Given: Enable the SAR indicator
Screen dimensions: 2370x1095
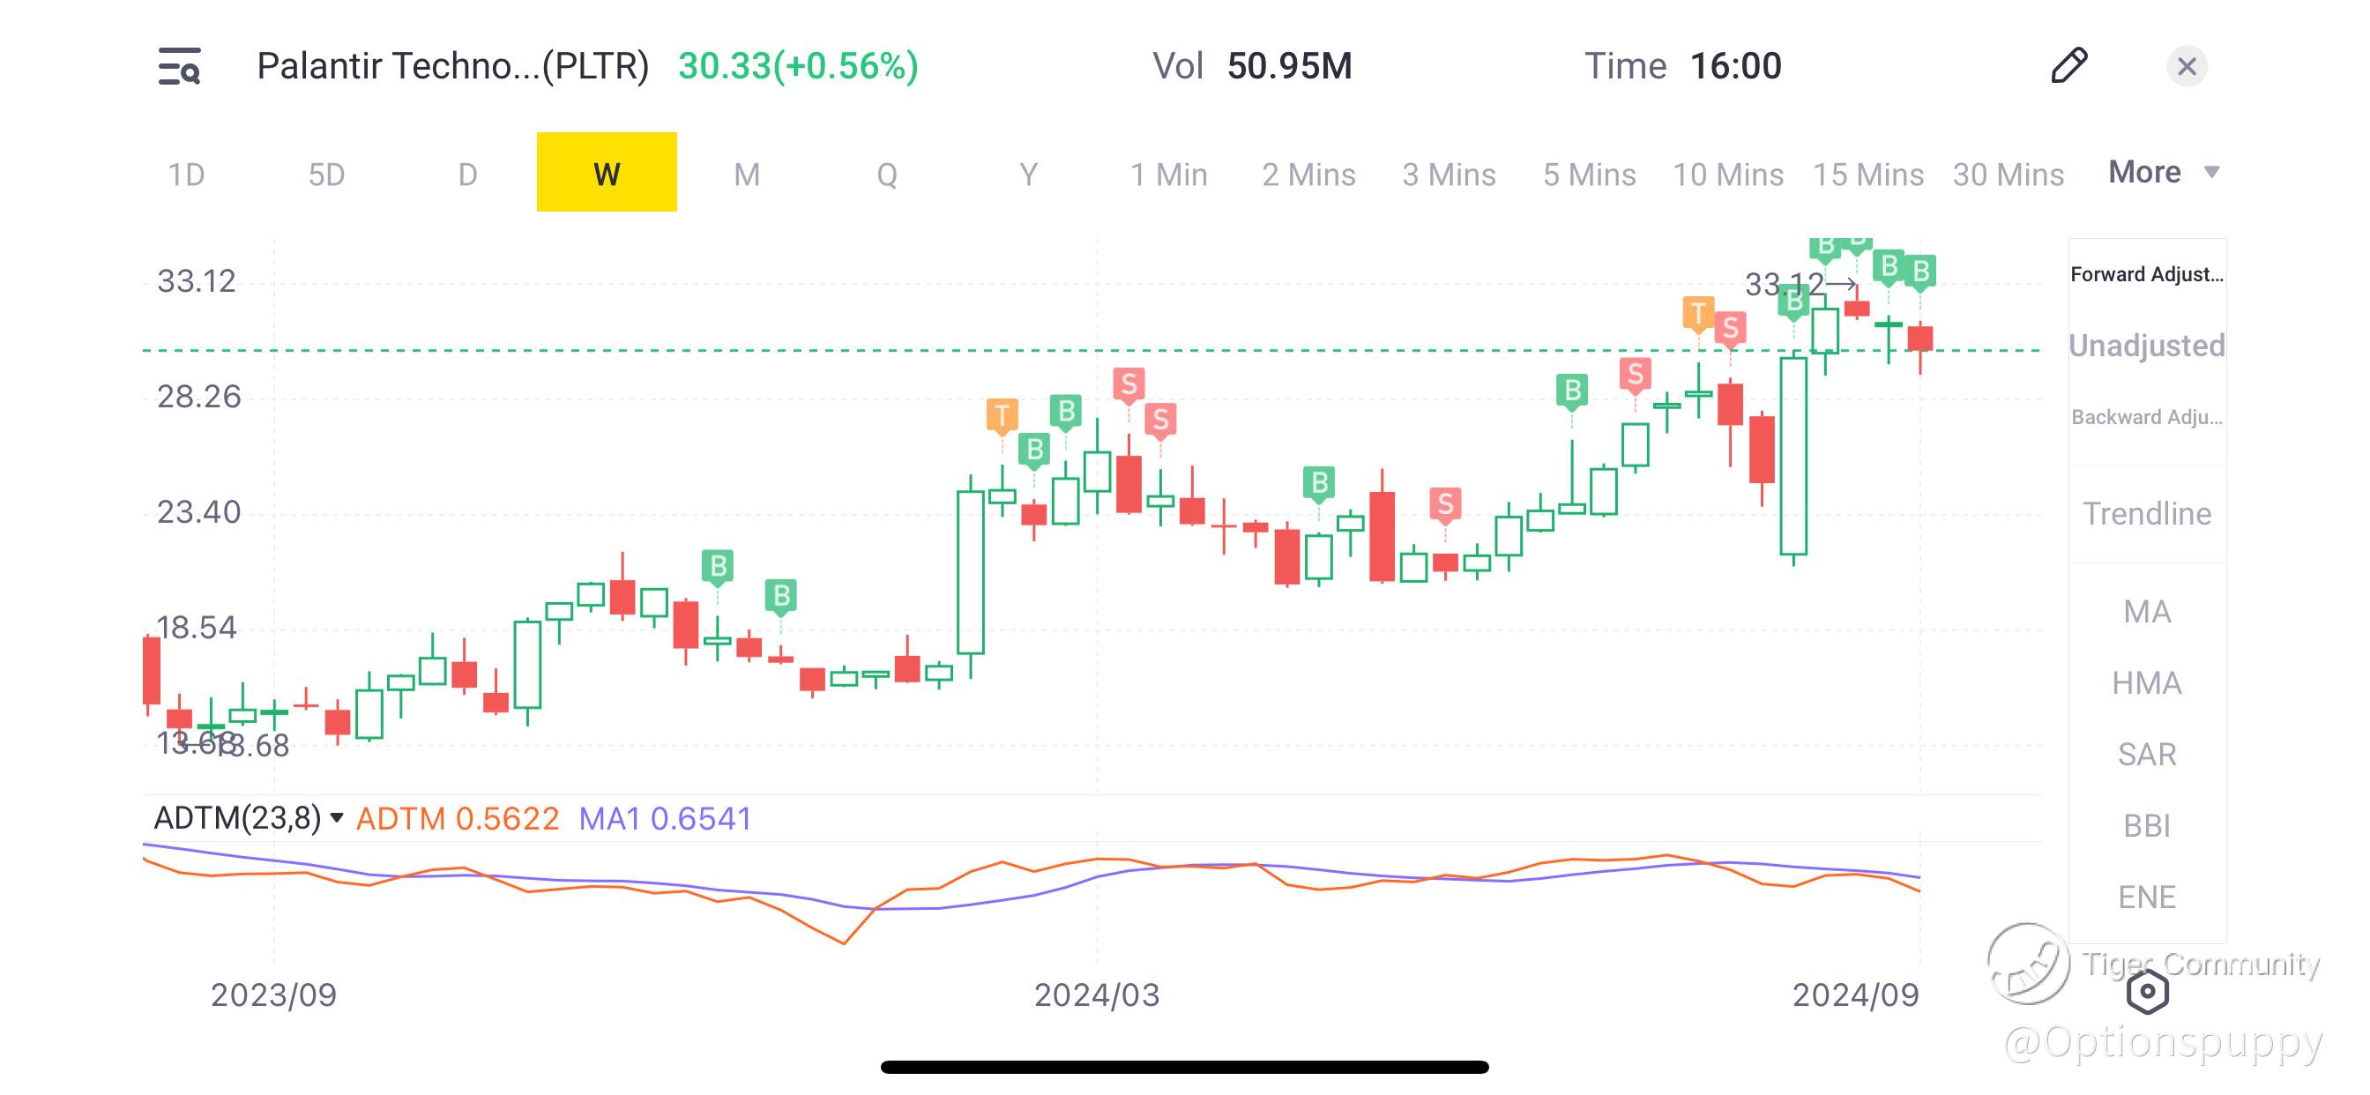Looking at the screenshot, I should [2146, 755].
